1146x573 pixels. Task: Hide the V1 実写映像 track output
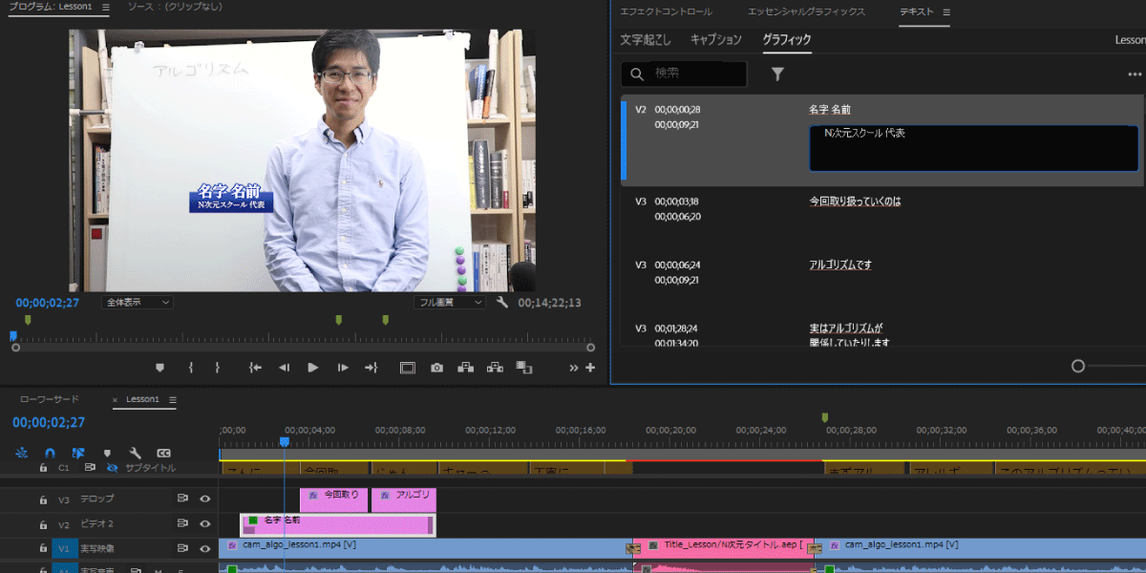pyautogui.click(x=204, y=548)
